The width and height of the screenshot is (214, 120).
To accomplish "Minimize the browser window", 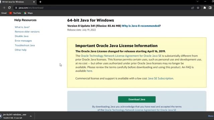I will [205, 1].
